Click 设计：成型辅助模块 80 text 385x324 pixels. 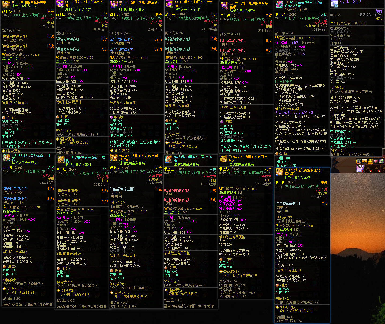pos(131,296)
